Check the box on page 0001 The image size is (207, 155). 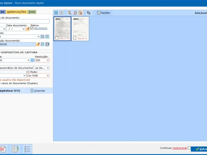tap(57, 38)
